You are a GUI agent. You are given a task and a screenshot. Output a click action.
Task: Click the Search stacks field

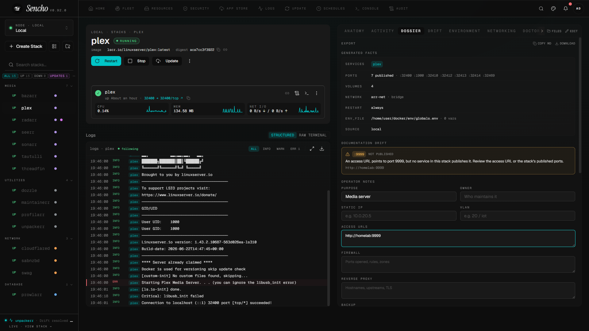(x=39, y=65)
